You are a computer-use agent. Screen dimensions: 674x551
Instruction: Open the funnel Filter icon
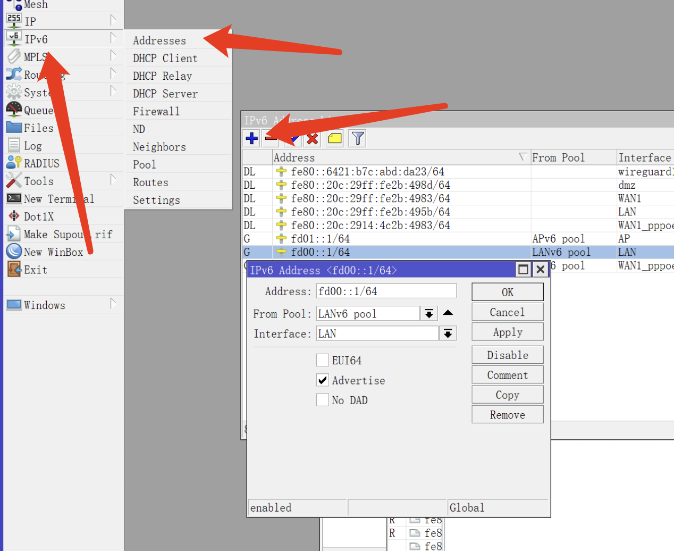point(358,139)
